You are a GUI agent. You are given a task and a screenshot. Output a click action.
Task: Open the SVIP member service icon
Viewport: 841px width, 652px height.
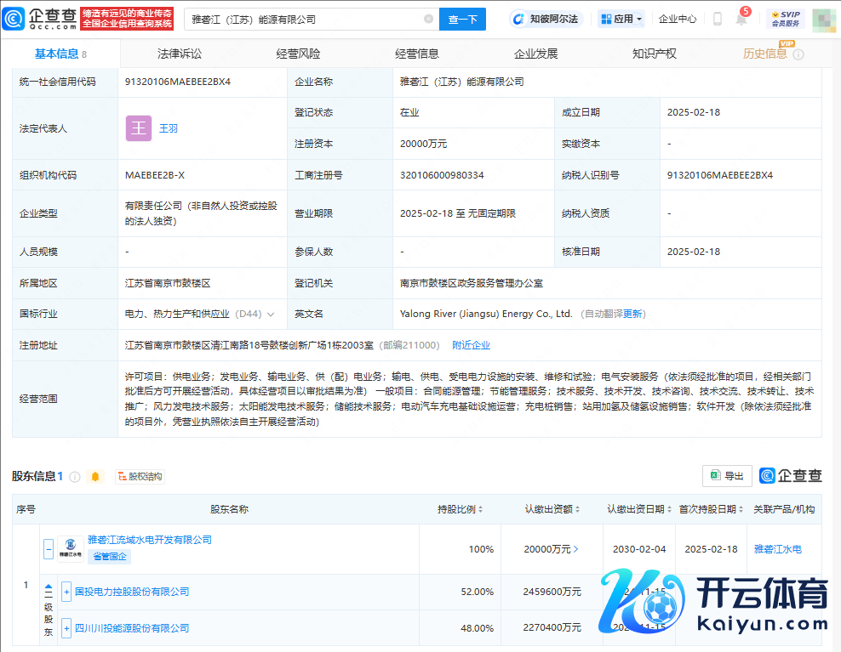click(785, 19)
